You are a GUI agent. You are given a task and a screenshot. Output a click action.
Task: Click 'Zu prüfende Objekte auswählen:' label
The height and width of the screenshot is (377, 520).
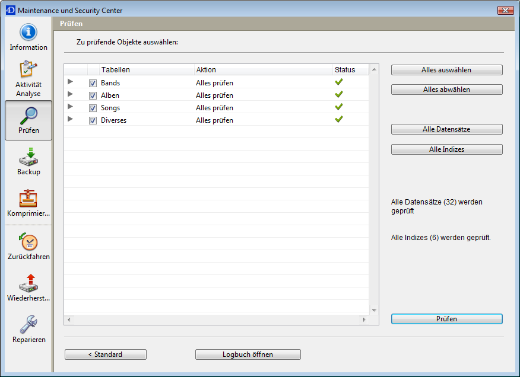[x=128, y=42]
